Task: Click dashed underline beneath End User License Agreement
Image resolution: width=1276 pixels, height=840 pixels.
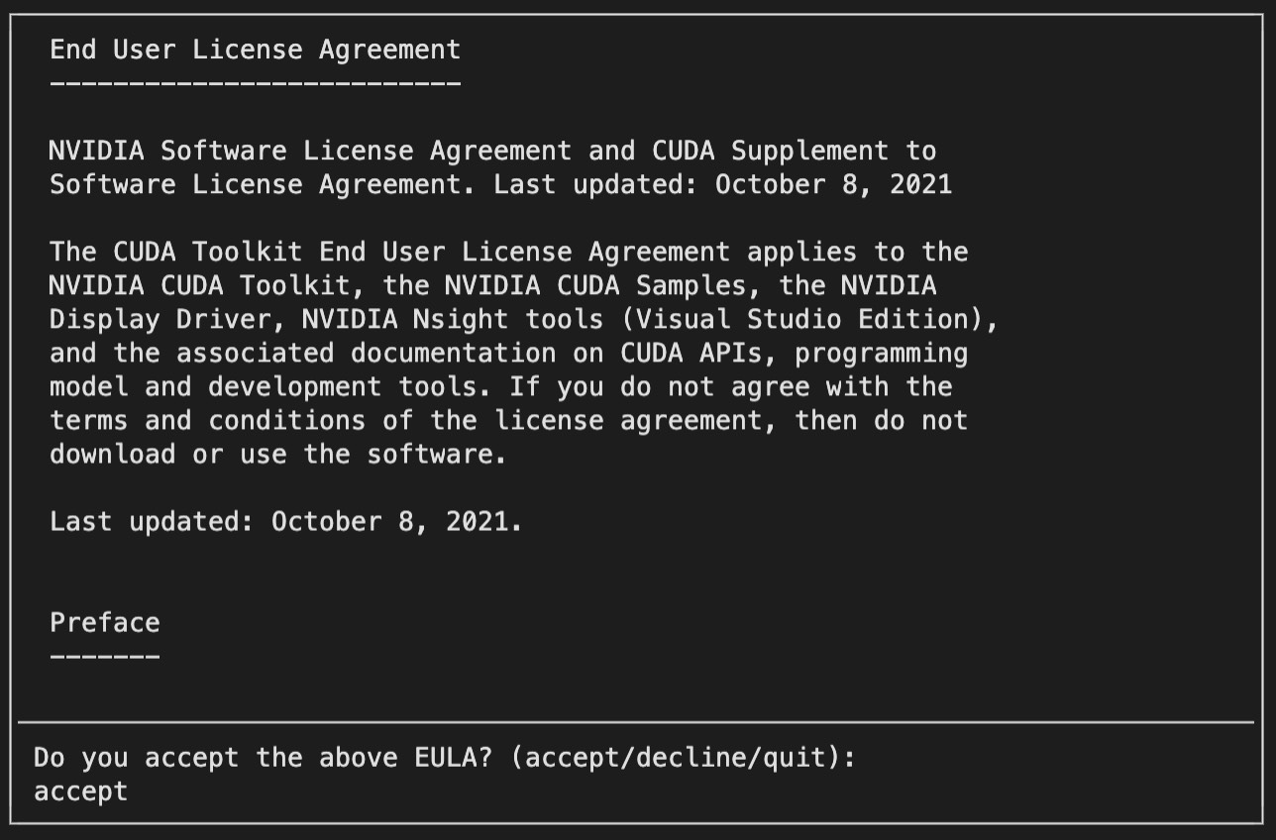Action: [x=256, y=83]
